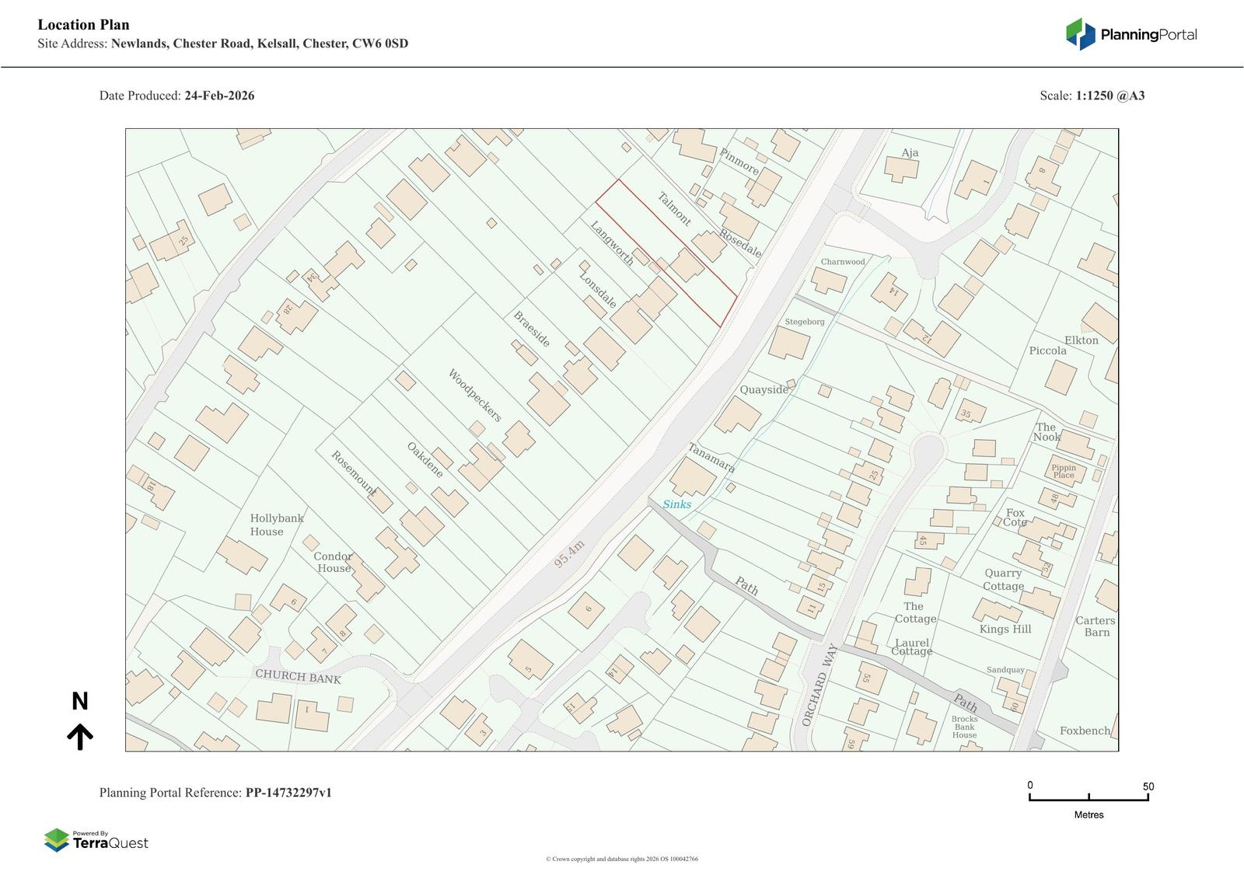1244x879 pixels.
Task: Click the Location Plan title
Action: tap(83, 25)
